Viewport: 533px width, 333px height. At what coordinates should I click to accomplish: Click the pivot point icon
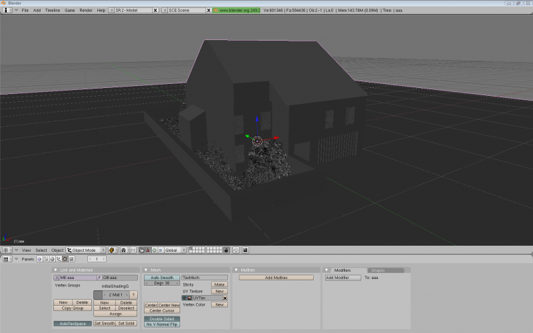(123, 250)
